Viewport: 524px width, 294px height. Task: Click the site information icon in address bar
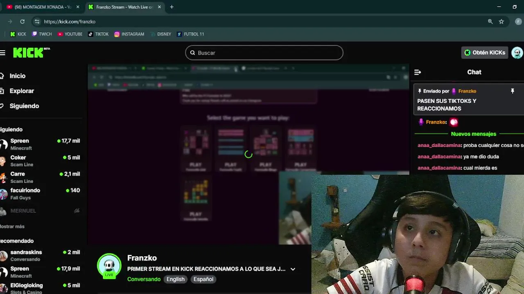click(x=37, y=22)
